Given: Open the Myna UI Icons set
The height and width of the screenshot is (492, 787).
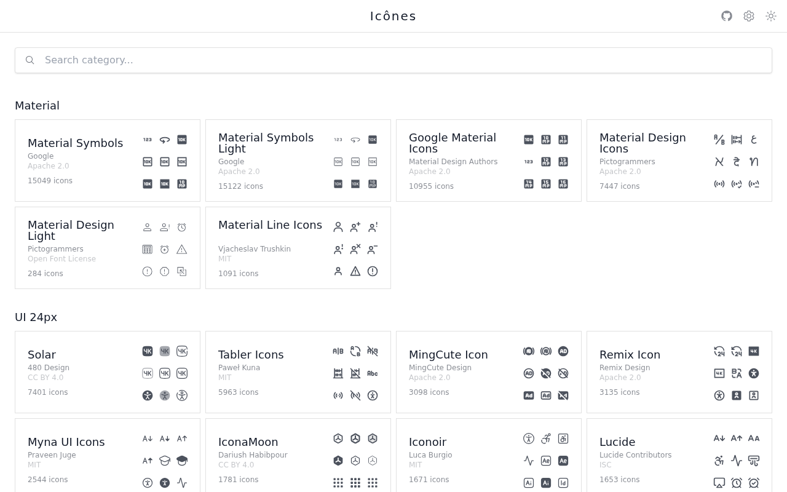Looking at the screenshot, I should [x=66, y=442].
